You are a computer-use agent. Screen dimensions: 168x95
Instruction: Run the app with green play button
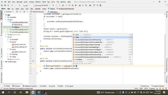53,5
